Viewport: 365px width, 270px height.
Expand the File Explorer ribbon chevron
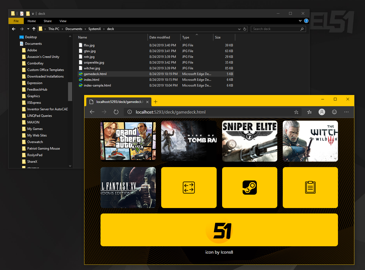point(300,21)
